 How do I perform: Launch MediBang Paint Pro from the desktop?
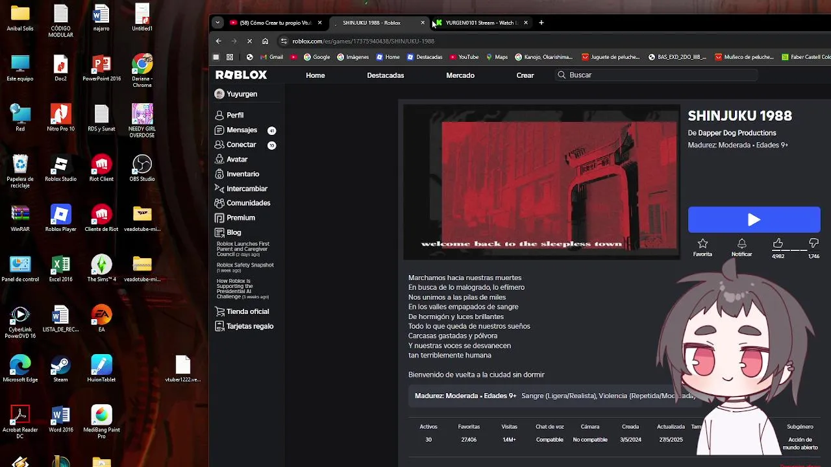pyautogui.click(x=101, y=422)
